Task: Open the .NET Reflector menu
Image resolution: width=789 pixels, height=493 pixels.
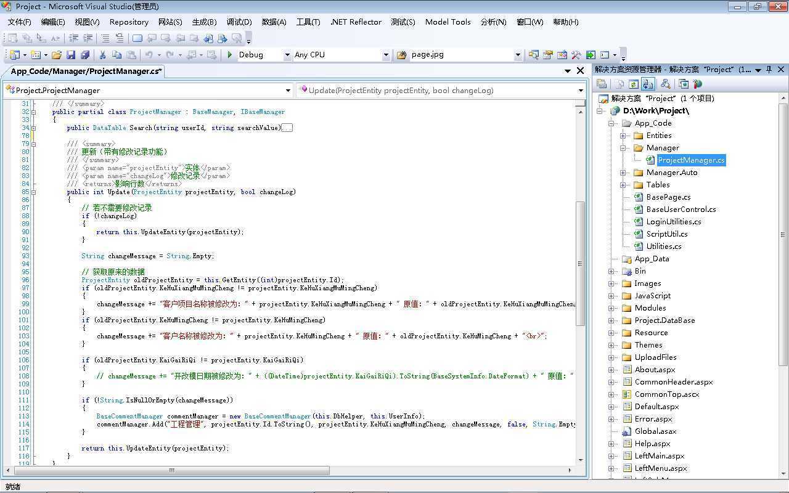Action: (x=356, y=22)
